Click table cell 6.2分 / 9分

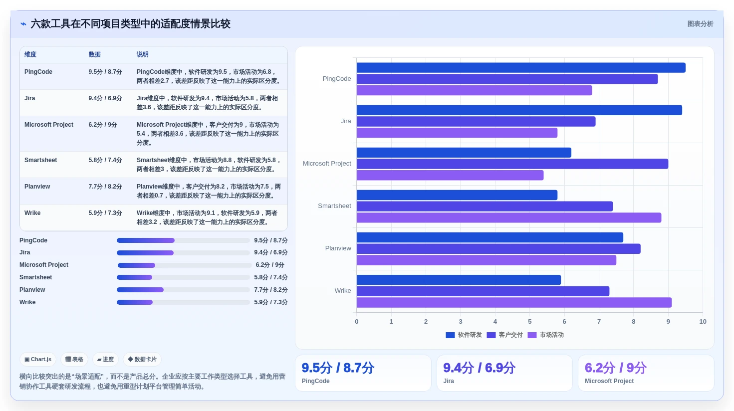coord(103,125)
